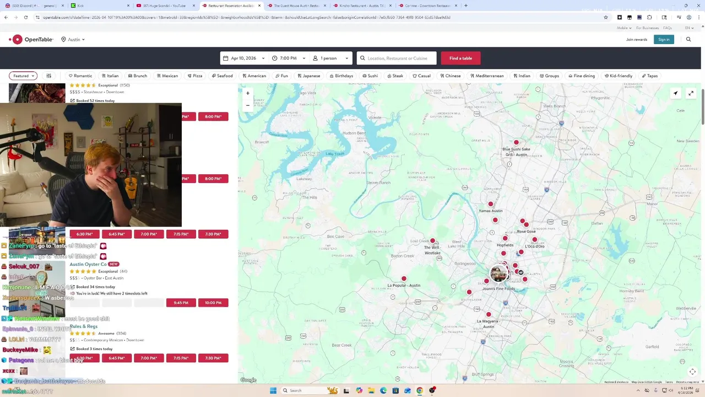Open the Apr 10, 2026 date picker

[244, 58]
